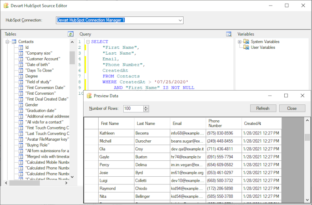Click the Query preview data icon
This screenshot has width=312, height=205.
coord(229,34)
